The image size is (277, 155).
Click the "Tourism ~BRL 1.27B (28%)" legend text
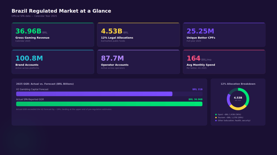tap(230, 117)
